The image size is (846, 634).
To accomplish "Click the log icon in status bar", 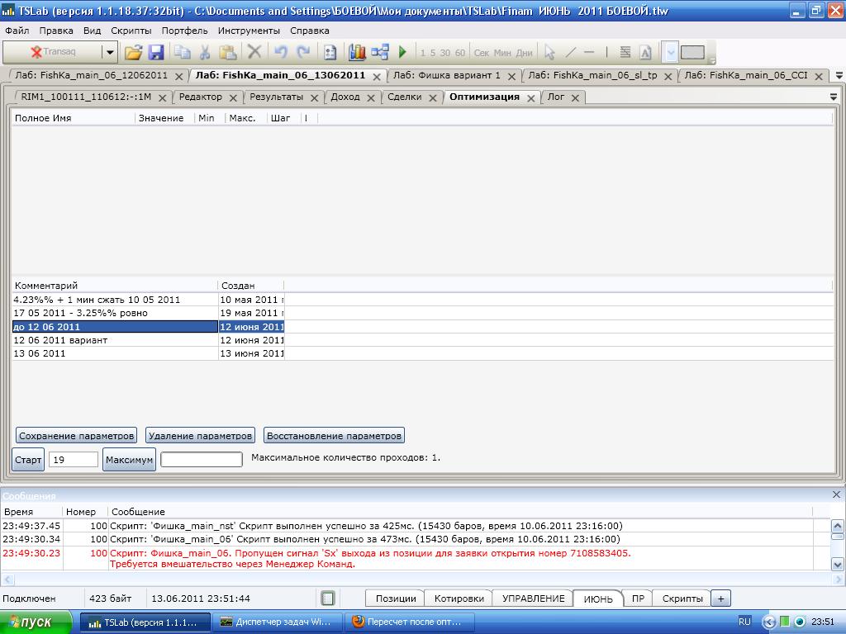I will tap(328, 599).
